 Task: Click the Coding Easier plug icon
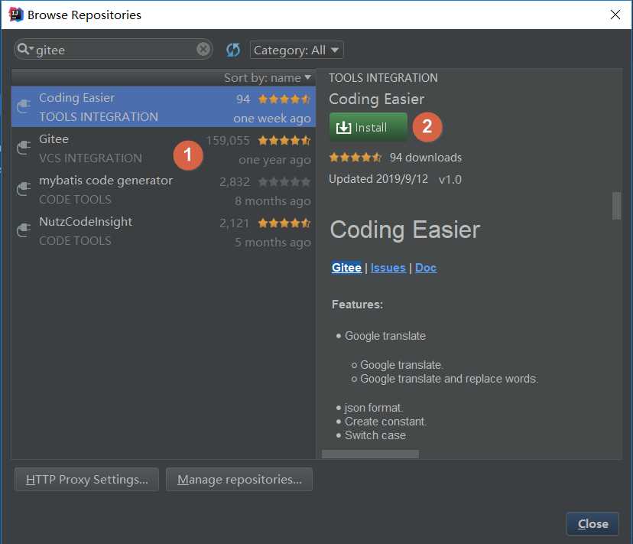24,106
